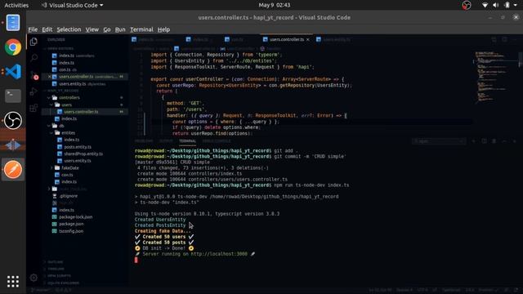Open the clock showing May 9 02:43
523x294 pixels.
point(275,5)
